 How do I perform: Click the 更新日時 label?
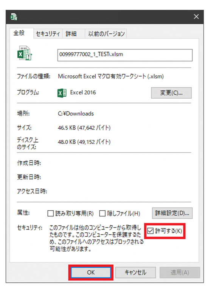point(29,177)
